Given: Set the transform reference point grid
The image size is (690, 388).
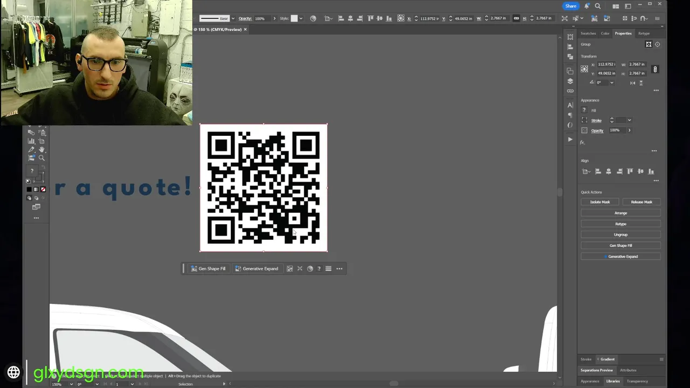Looking at the screenshot, I should [584, 68].
